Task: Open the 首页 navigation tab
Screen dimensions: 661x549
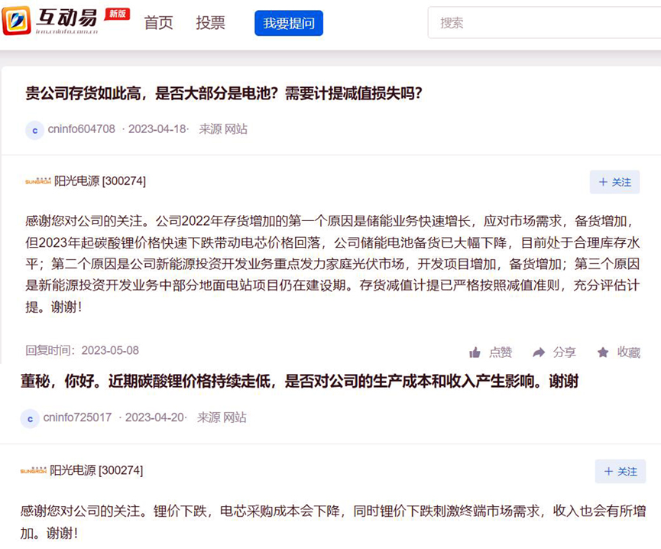Action: point(159,23)
